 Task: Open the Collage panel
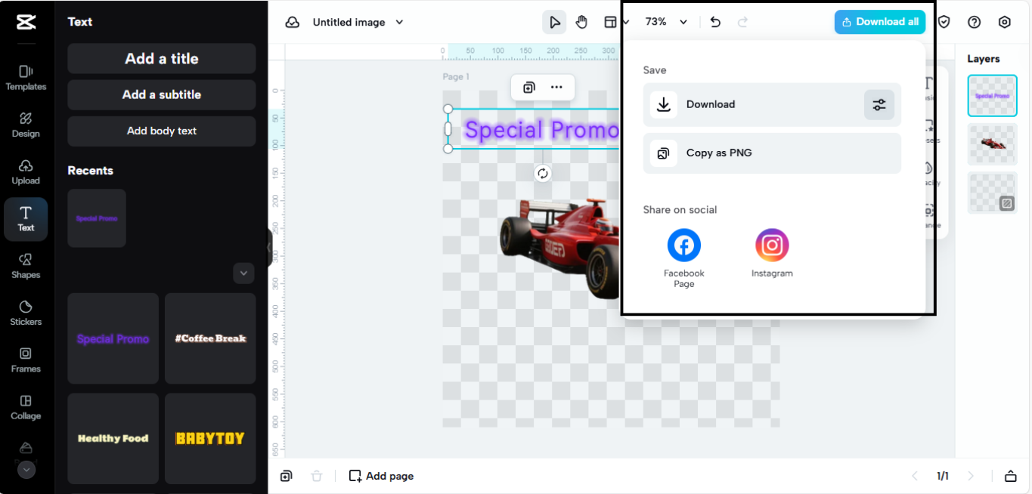click(x=26, y=407)
